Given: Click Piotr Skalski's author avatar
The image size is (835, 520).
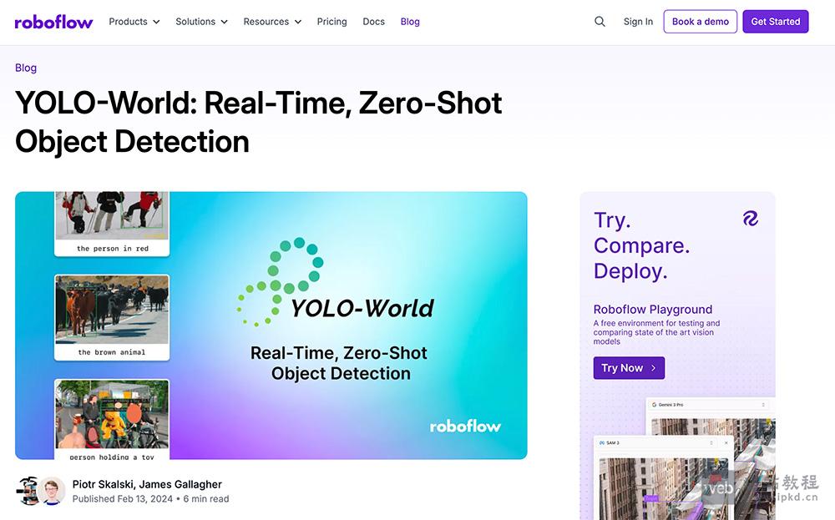Looking at the screenshot, I should pyautogui.click(x=31, y=491).
